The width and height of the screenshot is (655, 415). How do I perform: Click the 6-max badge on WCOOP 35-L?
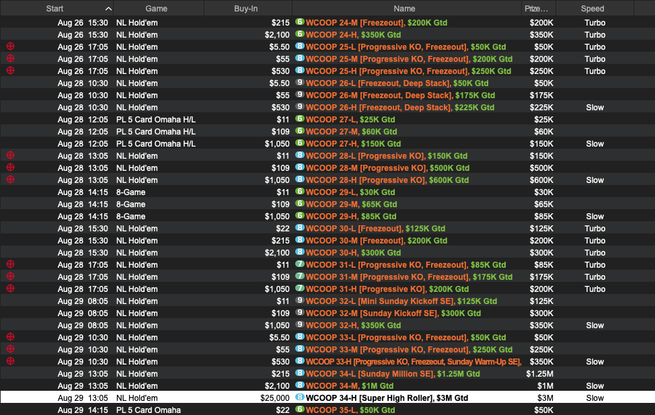tap(299, 410)
